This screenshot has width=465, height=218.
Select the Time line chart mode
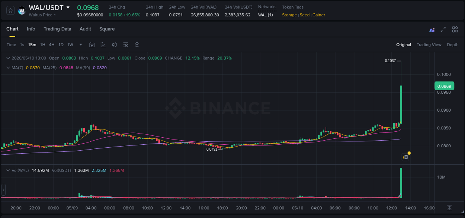(11, 45)
